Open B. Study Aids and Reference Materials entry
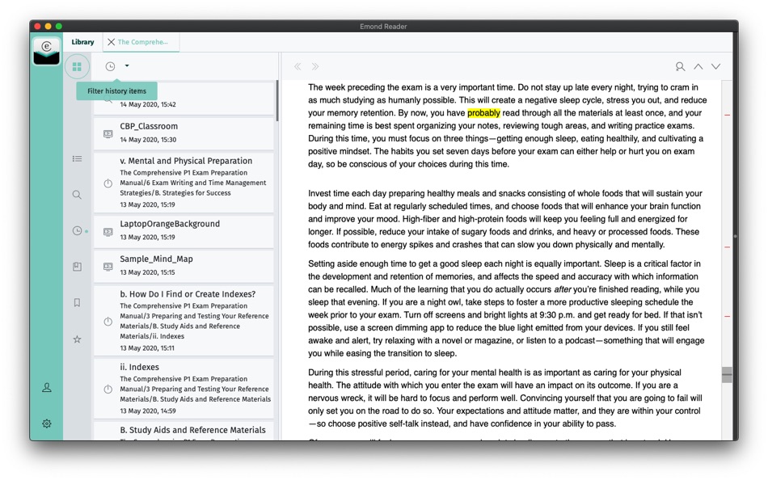768x480 pixels. (184, 431)
